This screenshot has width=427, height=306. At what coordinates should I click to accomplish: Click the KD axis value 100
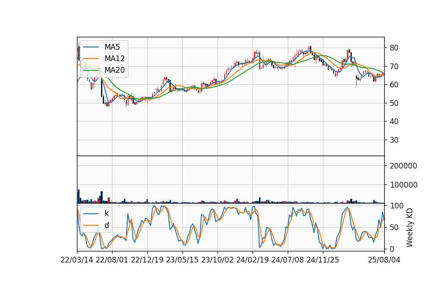(x=396, y=206)
